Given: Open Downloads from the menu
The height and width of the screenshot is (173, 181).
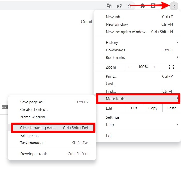Looking at the screenshot, I should (137, 50).
